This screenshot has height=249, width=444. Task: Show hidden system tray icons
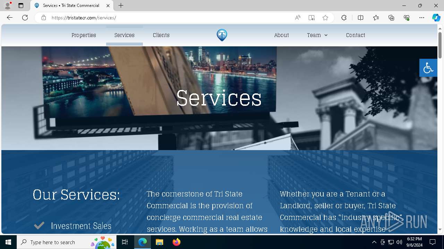coord(374,242)
